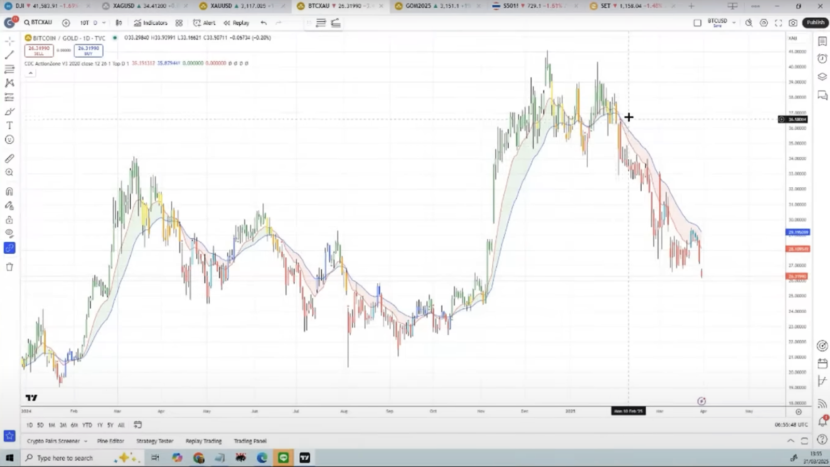Toggle the lock all drawings tool

[9, 220]
